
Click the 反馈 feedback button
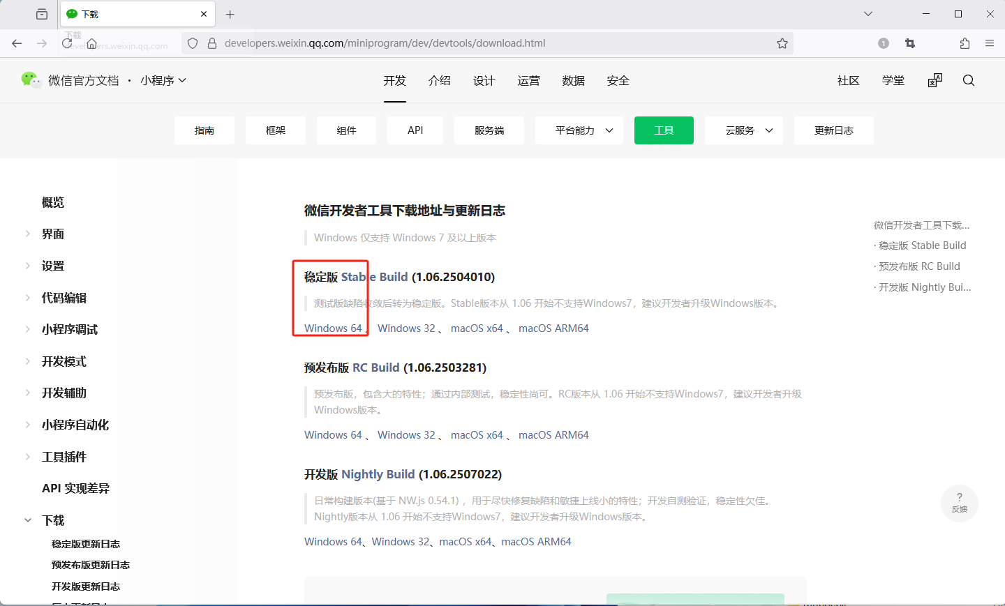click(x=960, y=503)
